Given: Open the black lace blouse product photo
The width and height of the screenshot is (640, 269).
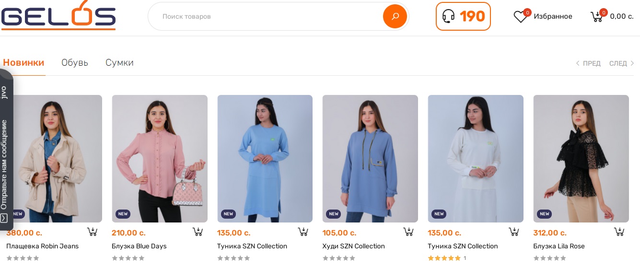Looking at the screenshot, I should tap(581, 158).
